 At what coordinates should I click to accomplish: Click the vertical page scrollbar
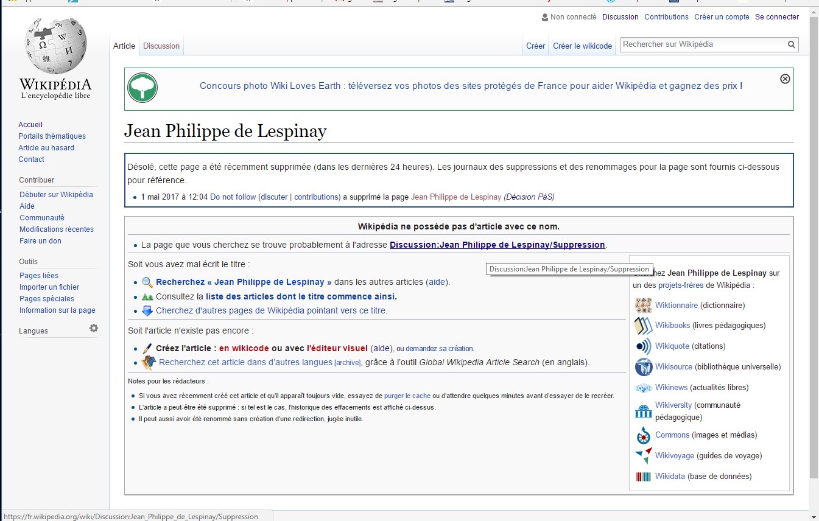pos(814,243)
